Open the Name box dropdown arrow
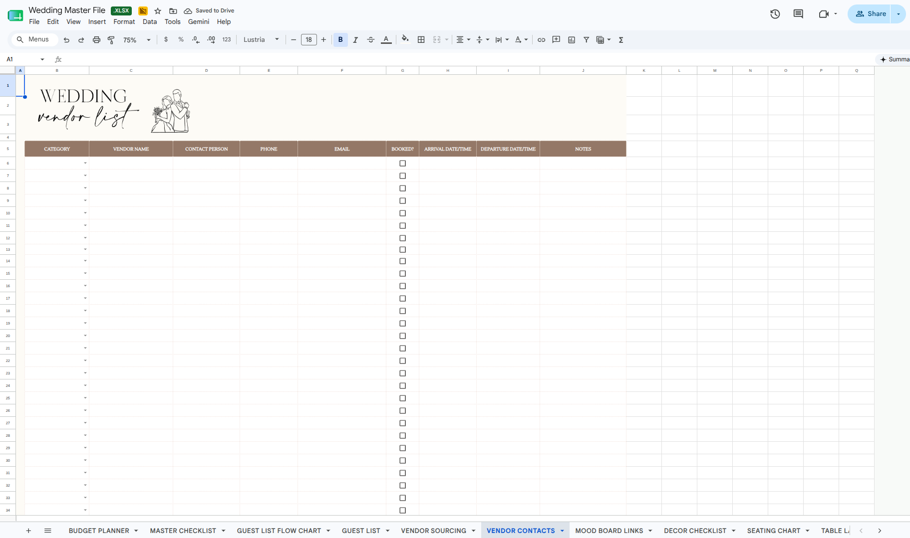 tap(42, 59)
